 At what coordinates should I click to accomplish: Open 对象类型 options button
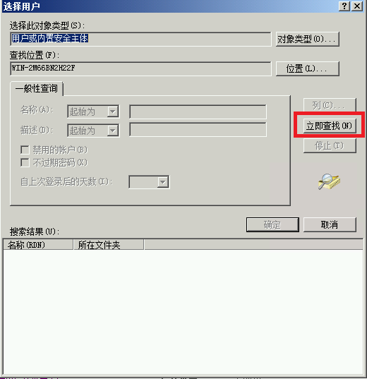[x=308, y=39]
